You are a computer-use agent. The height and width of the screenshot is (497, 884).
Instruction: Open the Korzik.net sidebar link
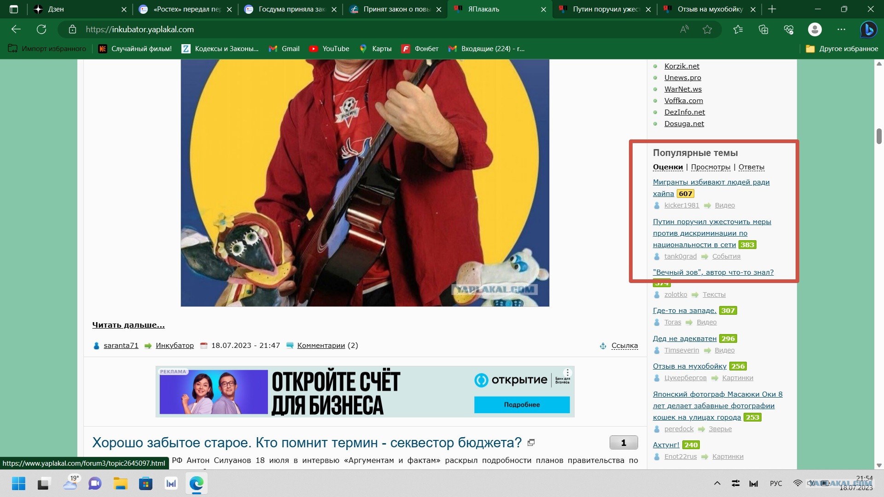click(x=682, y=66)
